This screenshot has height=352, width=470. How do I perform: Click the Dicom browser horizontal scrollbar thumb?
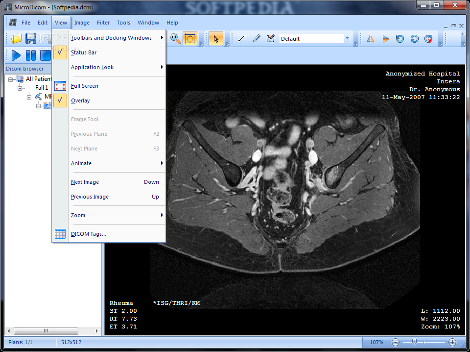click(46, 331)
